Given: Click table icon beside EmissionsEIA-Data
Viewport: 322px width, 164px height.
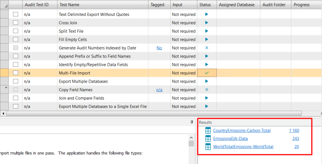Looking at the screenshot, I should [x=208, y=138].
